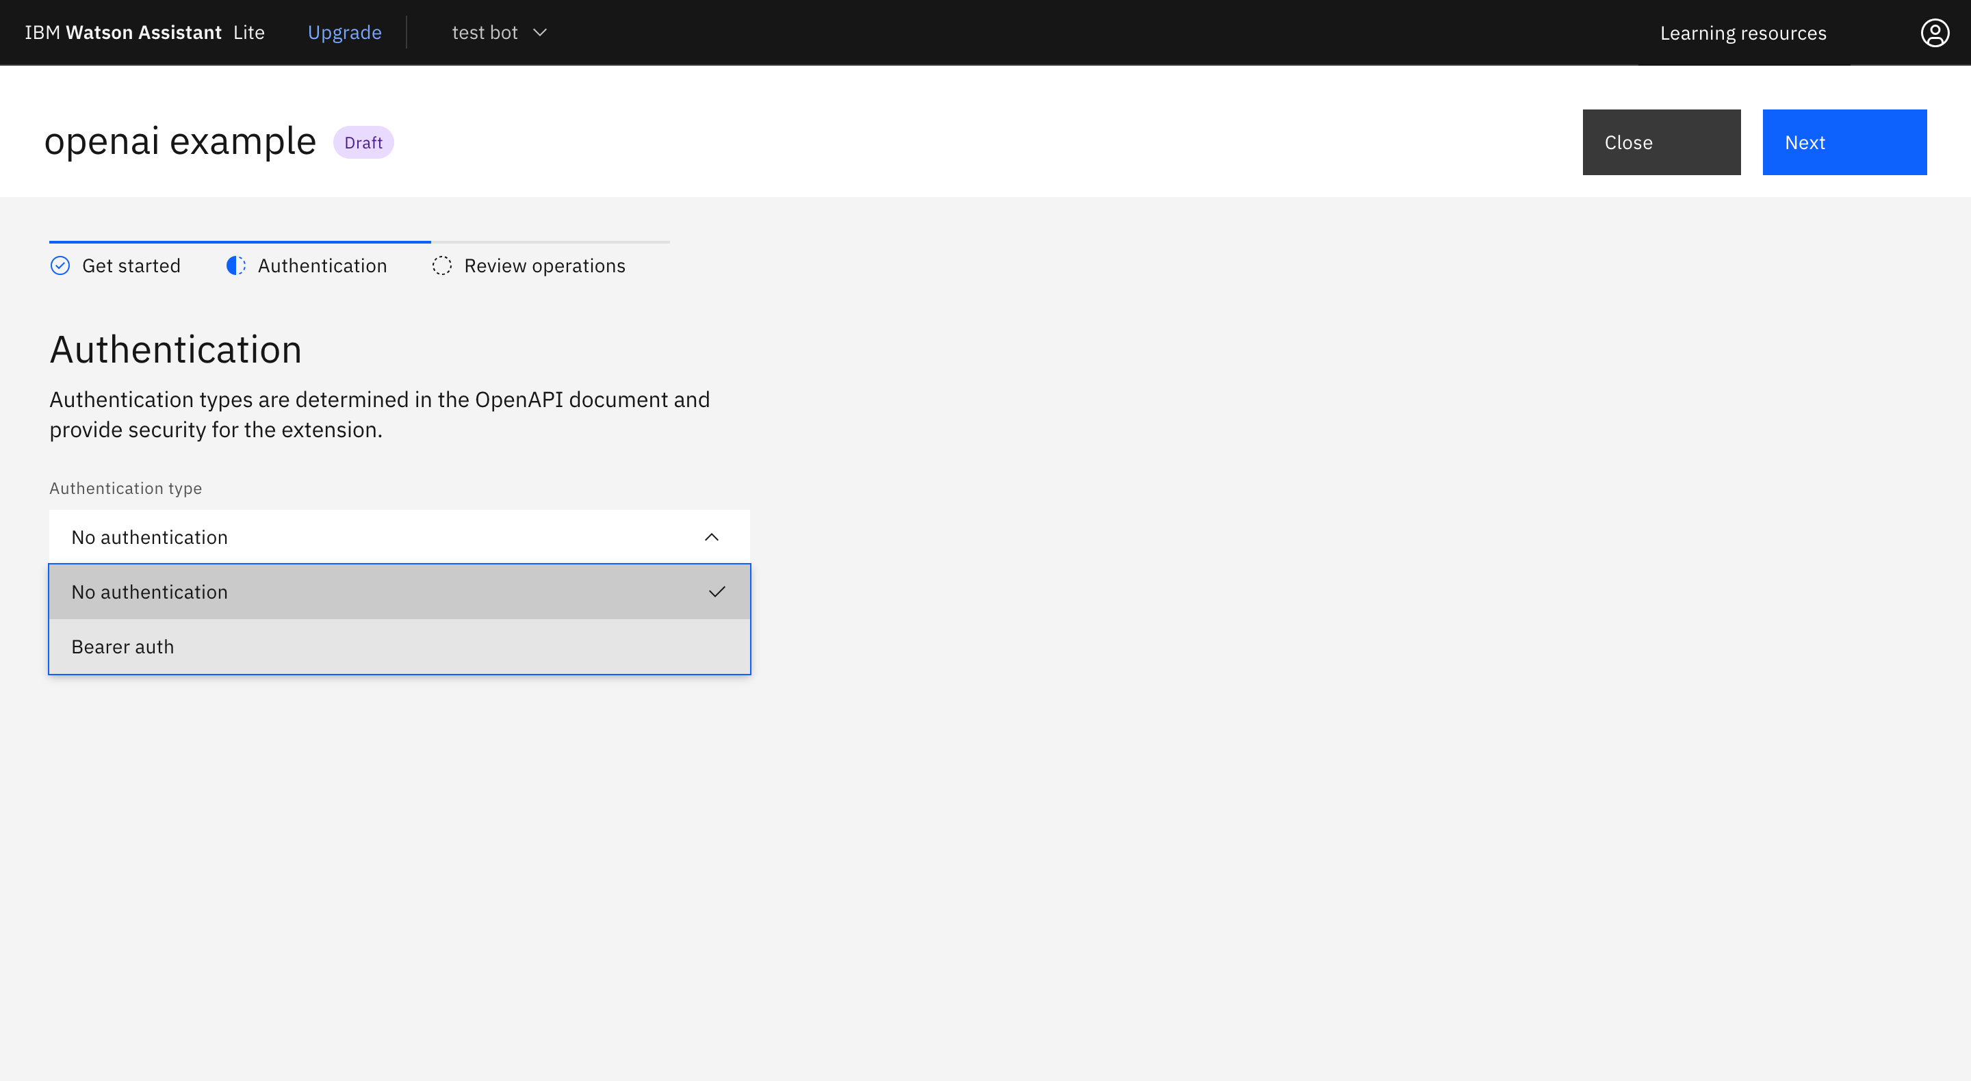Click the Get started checkmark step icon
Screen dimensions: 1971x1081
tap(60, 265)
